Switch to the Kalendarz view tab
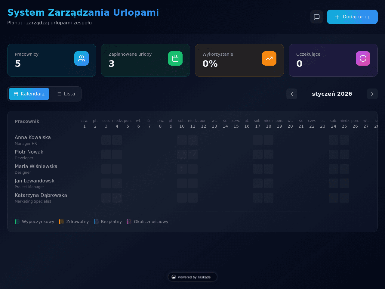 (29, 94)
